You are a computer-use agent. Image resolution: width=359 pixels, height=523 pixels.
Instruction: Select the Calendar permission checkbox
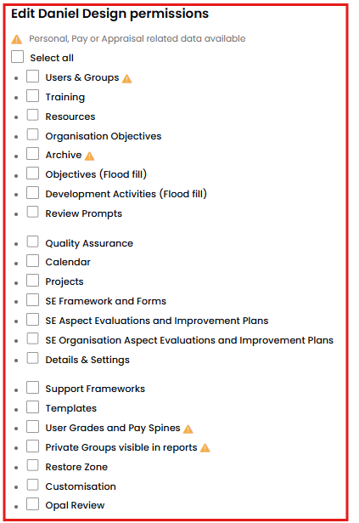(x=32, y=261)
